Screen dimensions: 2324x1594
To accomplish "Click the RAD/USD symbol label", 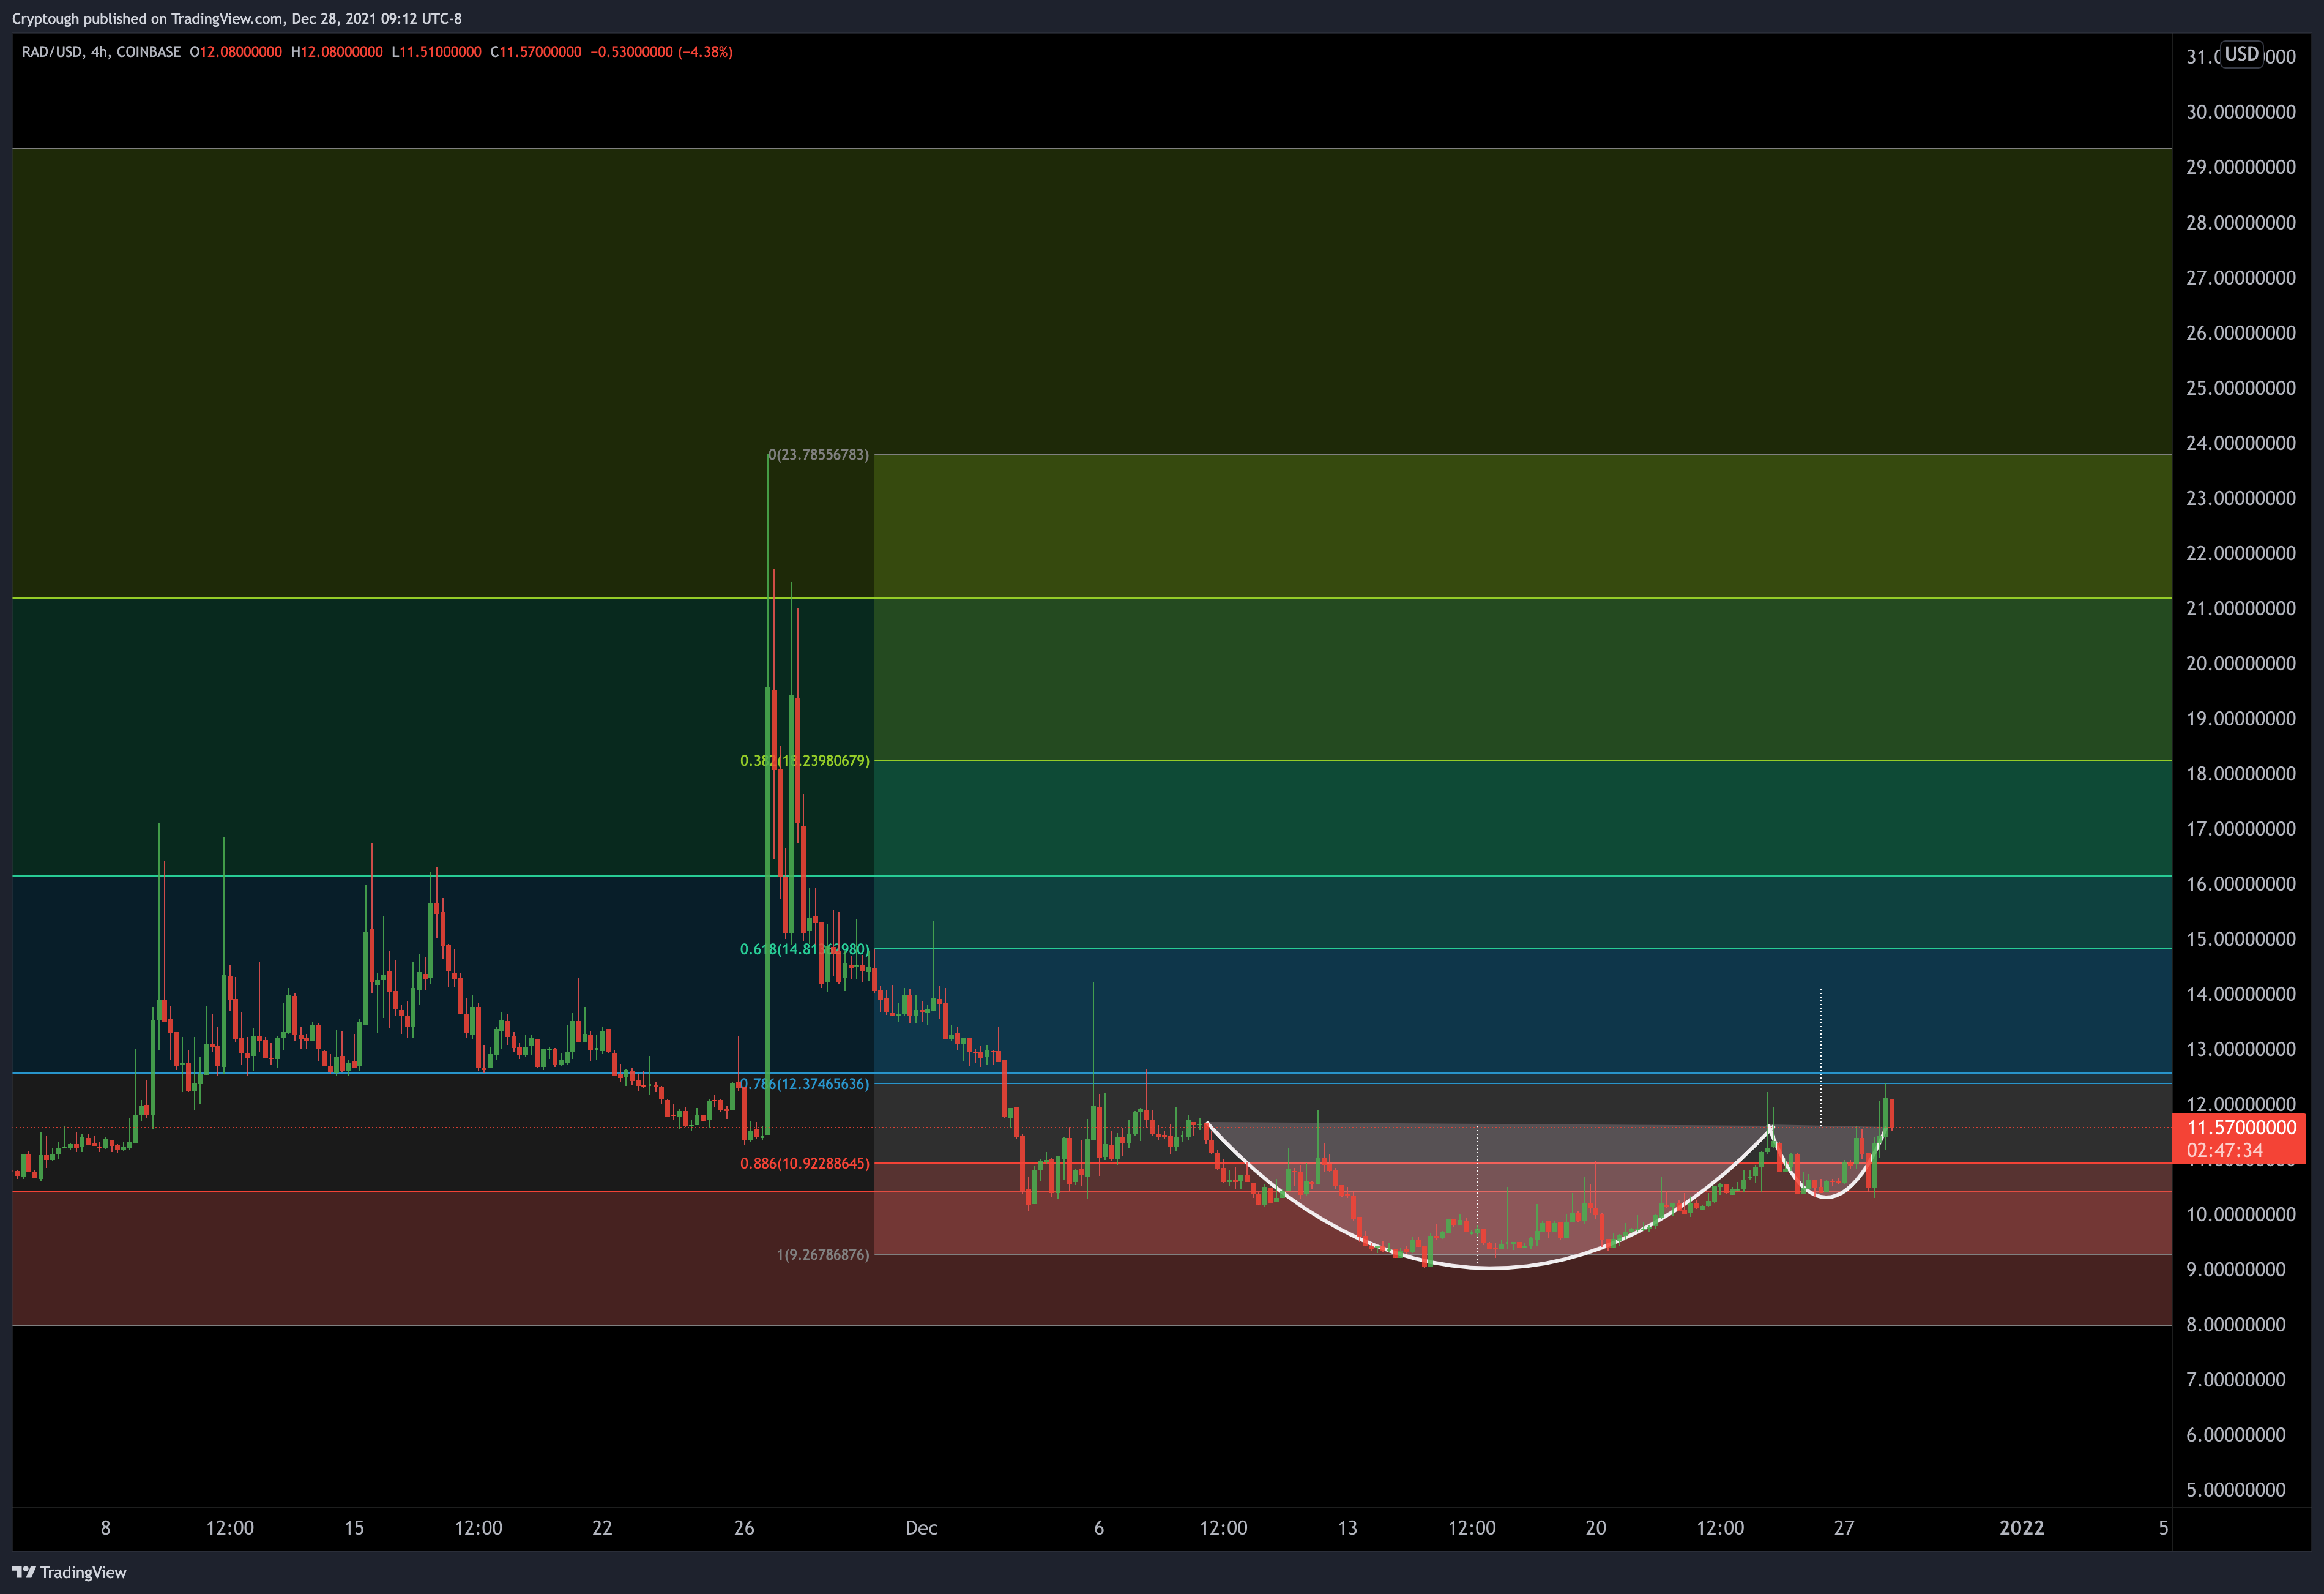I will (x=52, y=52).
